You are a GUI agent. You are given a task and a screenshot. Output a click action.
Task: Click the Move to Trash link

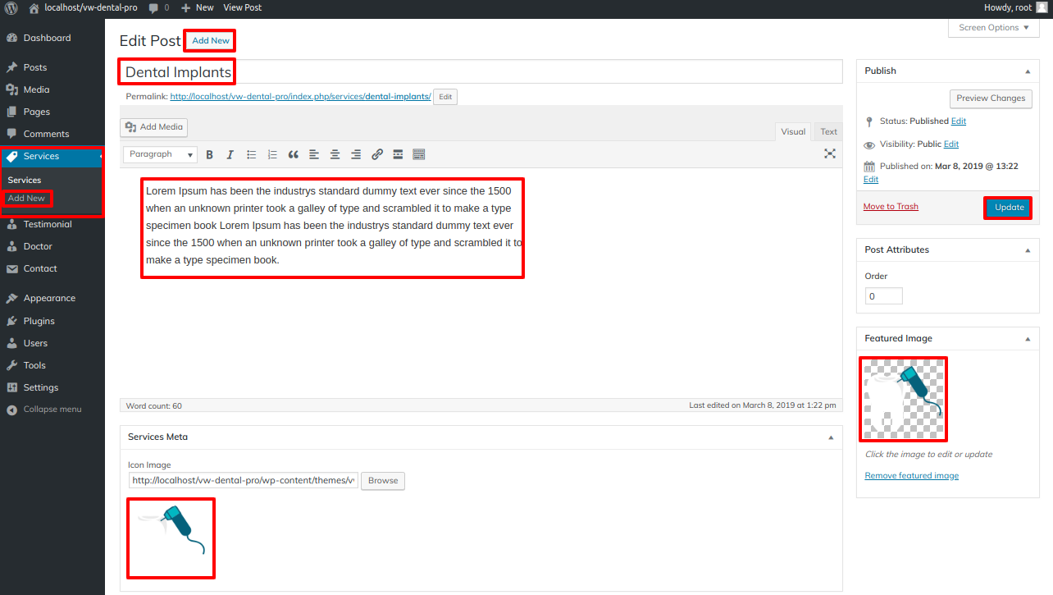pos(891,207)
